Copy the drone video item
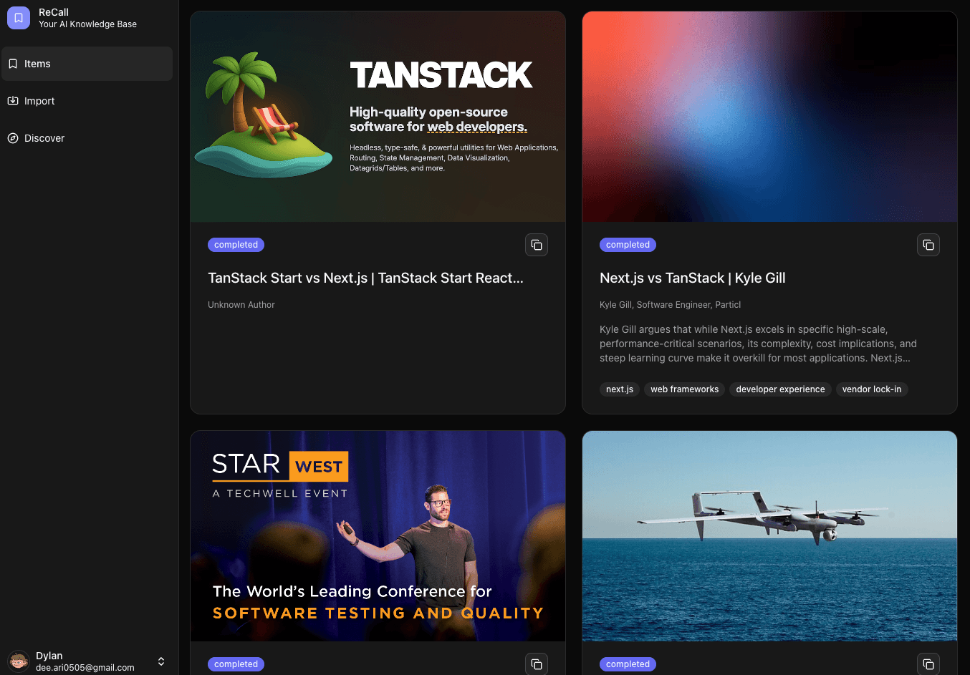This screenshot has width=970, height=675. [x=928, y=664]
